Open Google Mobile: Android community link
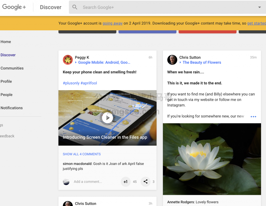This screenshot has height=206, width=266. 104,62
